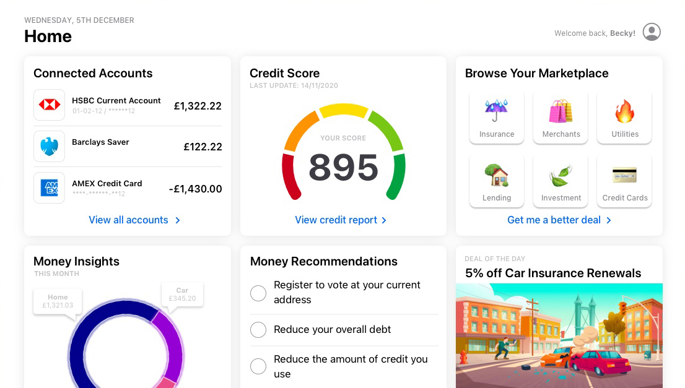
Task: Open the Investment leaves tile
Action: [561, 181]
